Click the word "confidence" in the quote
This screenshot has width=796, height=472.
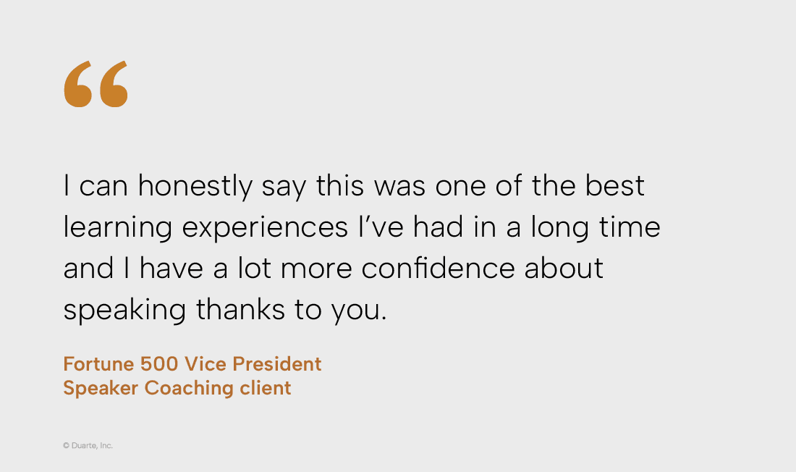coord(438,269)
